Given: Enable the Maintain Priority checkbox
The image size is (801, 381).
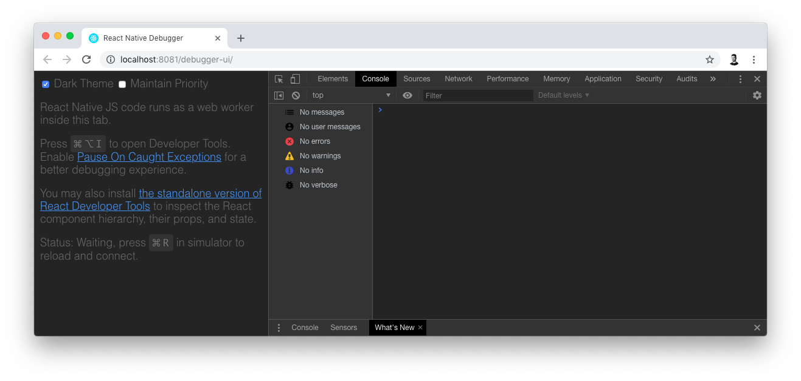Looking at the screenshot, I should click(x=122, y=84).
